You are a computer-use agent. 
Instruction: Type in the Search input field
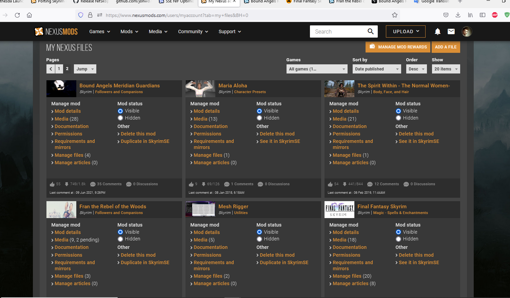(337, 31)
